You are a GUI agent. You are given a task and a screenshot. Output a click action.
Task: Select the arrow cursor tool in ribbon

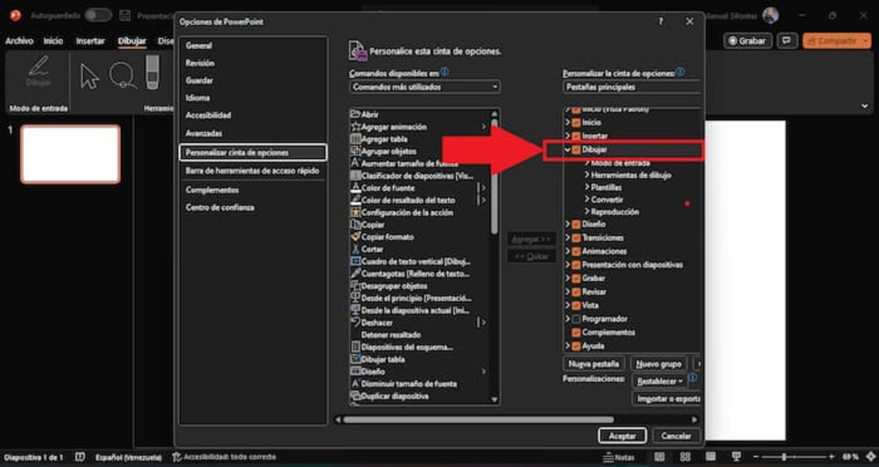coord(89,76)
